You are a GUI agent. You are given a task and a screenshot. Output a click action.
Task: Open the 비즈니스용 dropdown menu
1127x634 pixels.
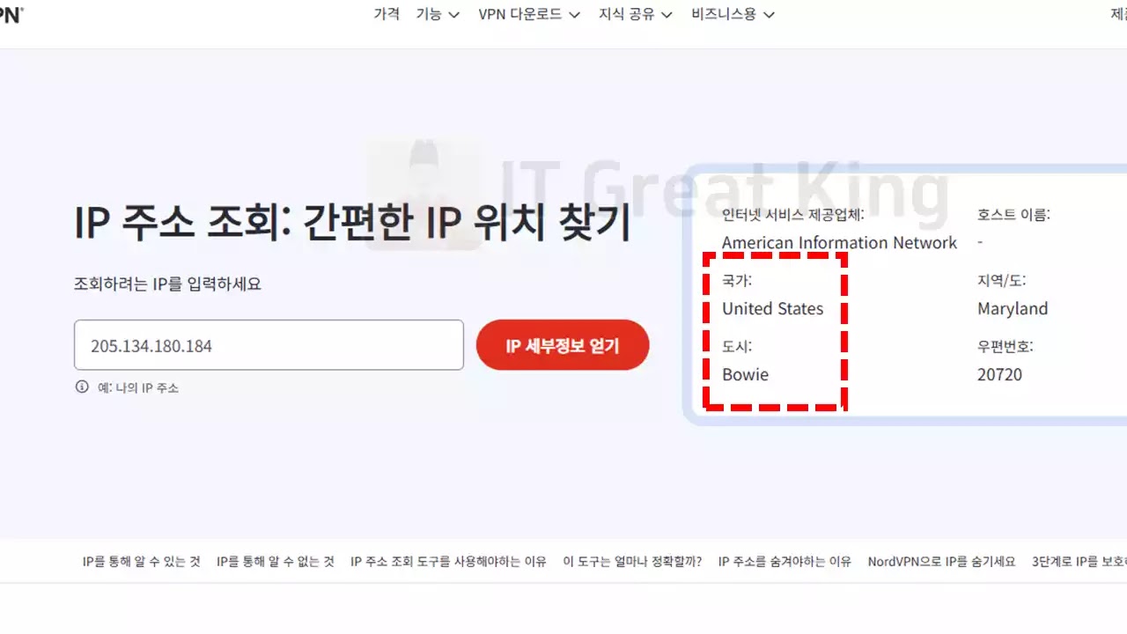(733, 14)
